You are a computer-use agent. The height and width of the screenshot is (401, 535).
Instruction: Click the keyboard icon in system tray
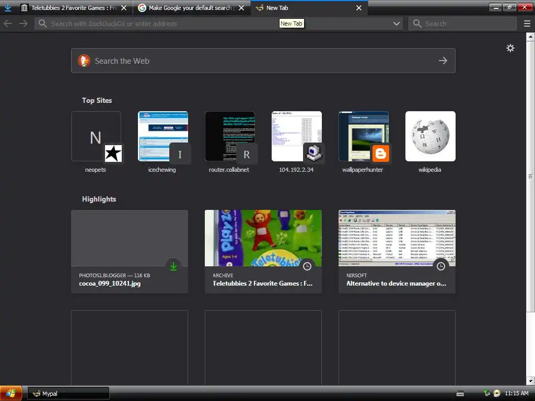click(x=460, y=394)
